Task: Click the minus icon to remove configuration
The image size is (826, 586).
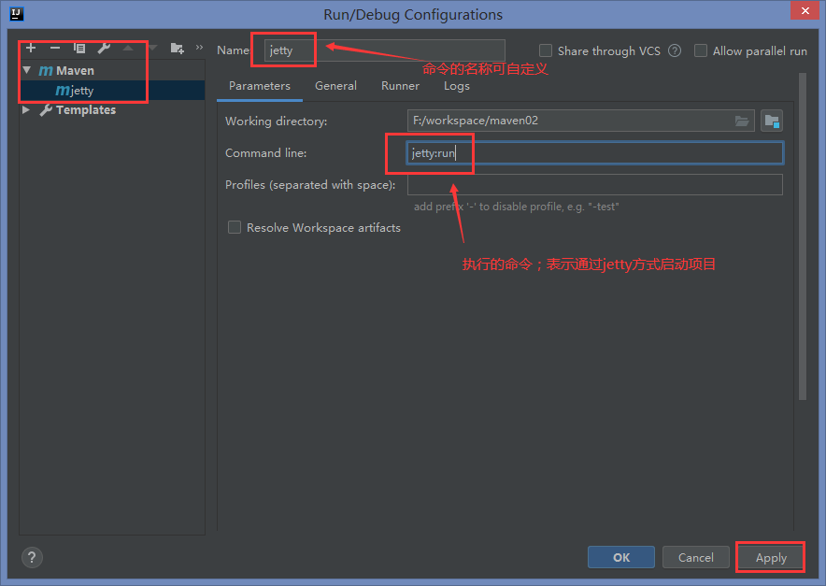Action: [x=55, y=48]
